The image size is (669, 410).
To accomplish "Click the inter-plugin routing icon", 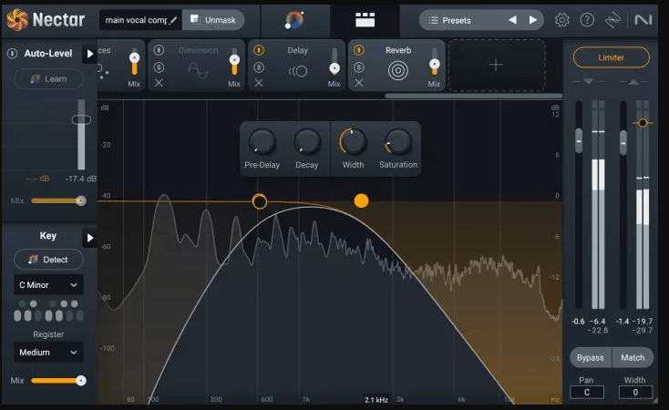I will click(612, 20).
